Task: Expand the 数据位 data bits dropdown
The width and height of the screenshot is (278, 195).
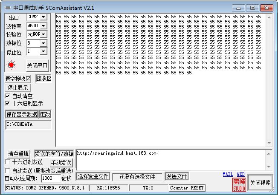Action: click(x=43, y=43)
